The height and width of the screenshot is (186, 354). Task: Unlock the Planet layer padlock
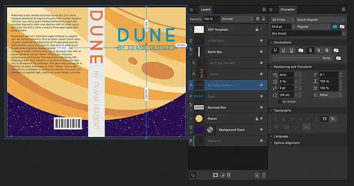(x=257, y=118)
